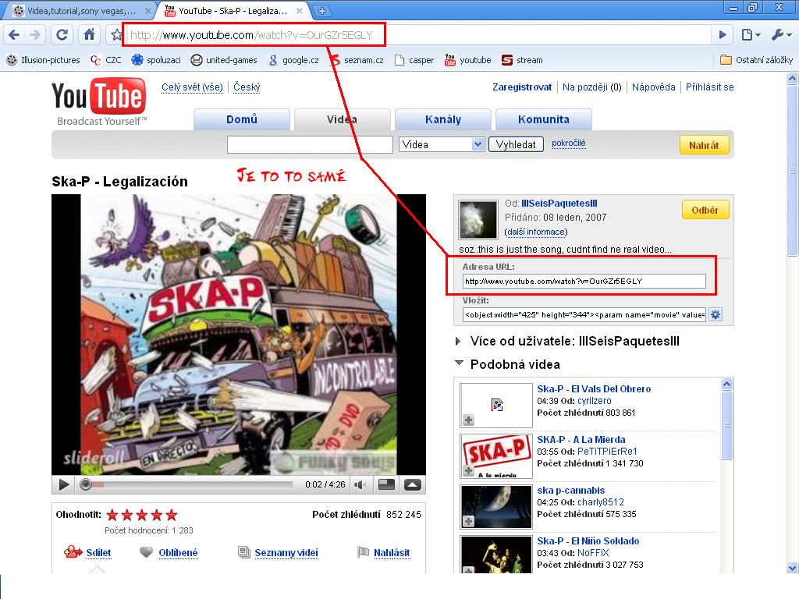The width and height of the screenshot is (799, 599).
Task: Click the Go arrow beside address bar
Action: 723,34
